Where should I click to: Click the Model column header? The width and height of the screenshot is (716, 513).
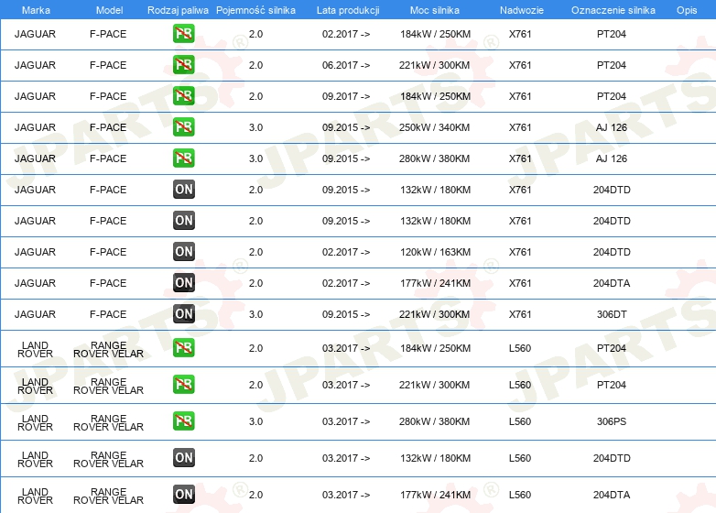point(109,10)
